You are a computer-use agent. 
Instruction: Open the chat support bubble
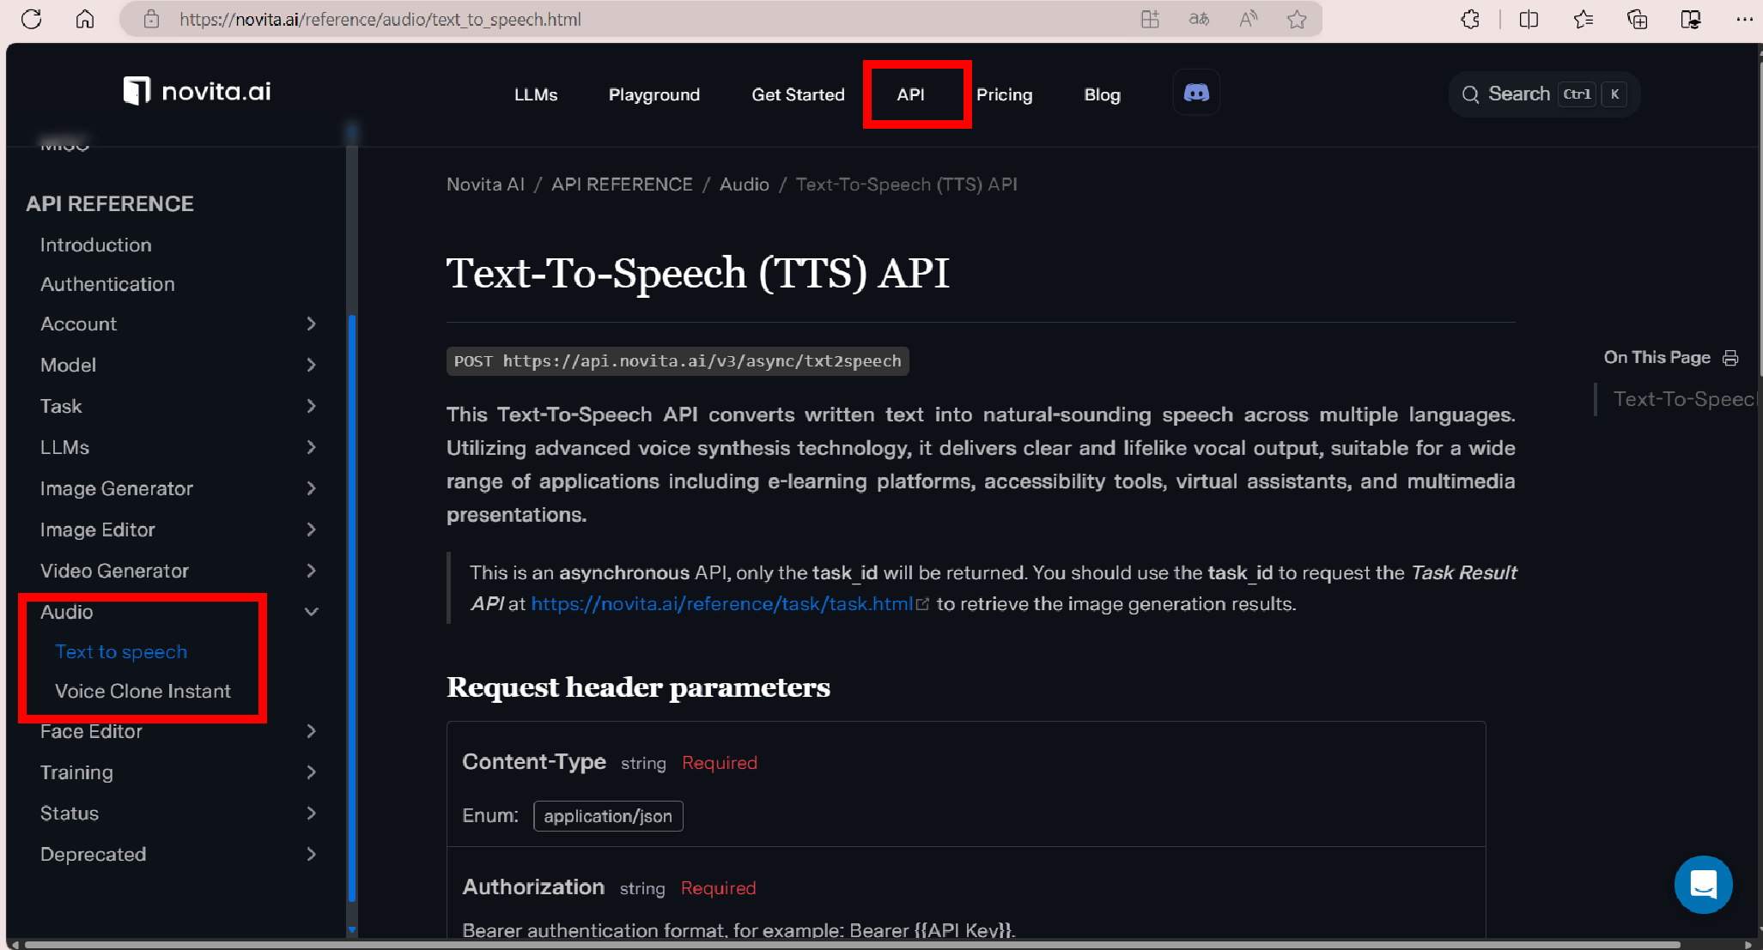[x=1703, y=884]
